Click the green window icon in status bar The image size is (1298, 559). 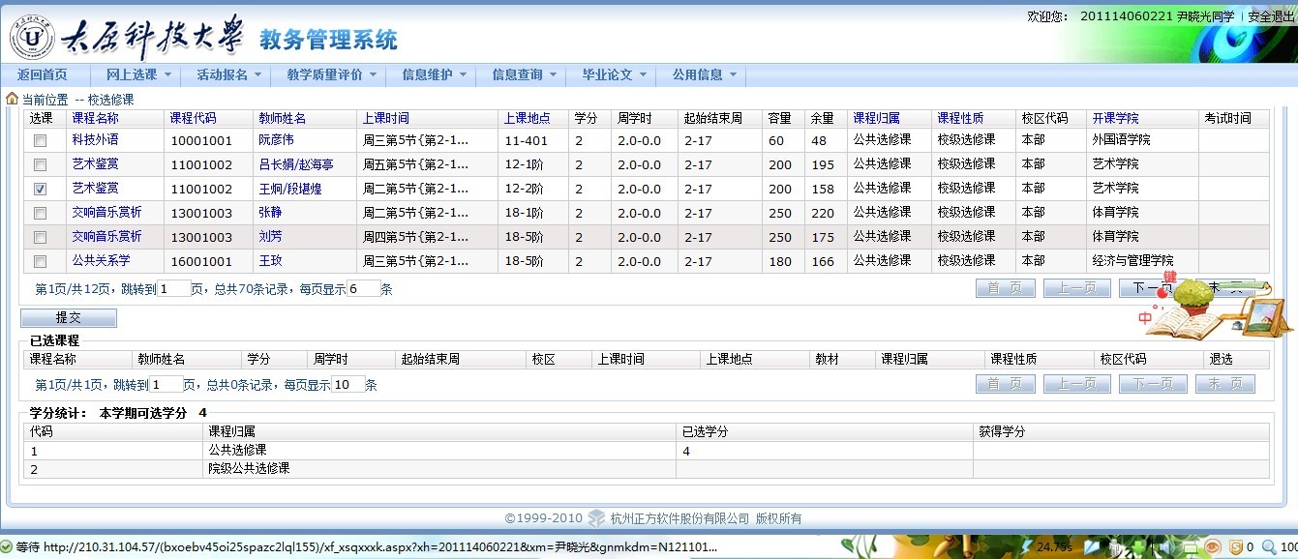pos(1190,547)
